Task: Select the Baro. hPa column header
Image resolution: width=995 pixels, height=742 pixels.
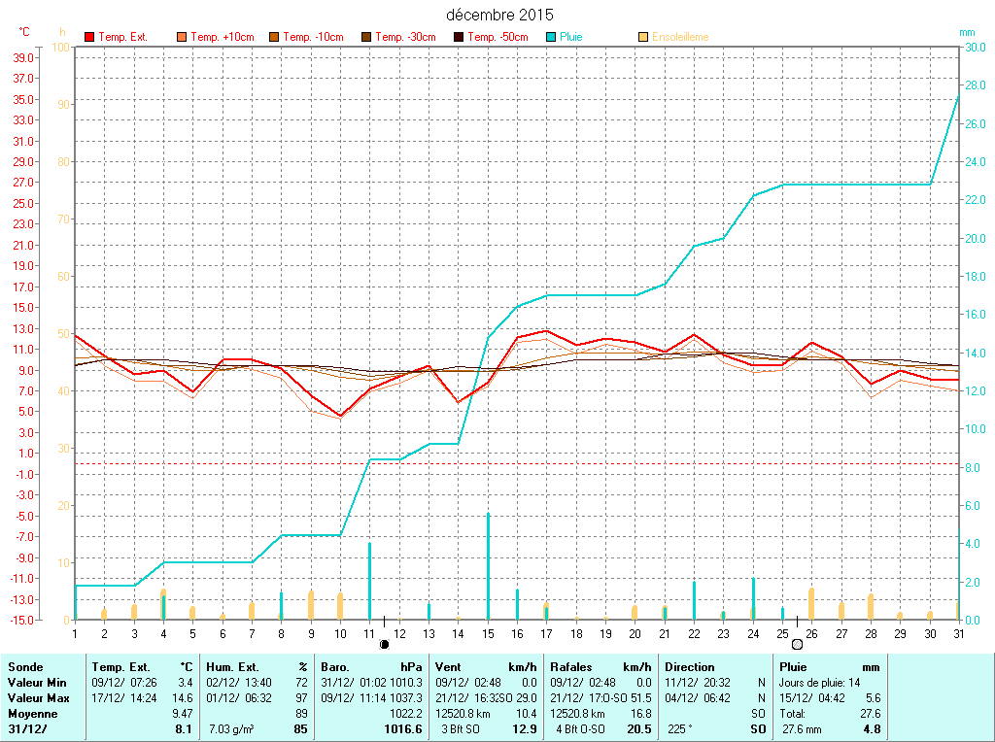Action: pos(372,667)
